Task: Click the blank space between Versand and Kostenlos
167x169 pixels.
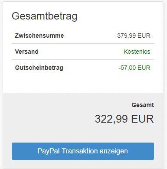Action: [x=81, y=52]
